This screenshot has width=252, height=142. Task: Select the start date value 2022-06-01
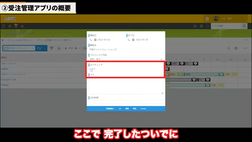click(104, 40)
